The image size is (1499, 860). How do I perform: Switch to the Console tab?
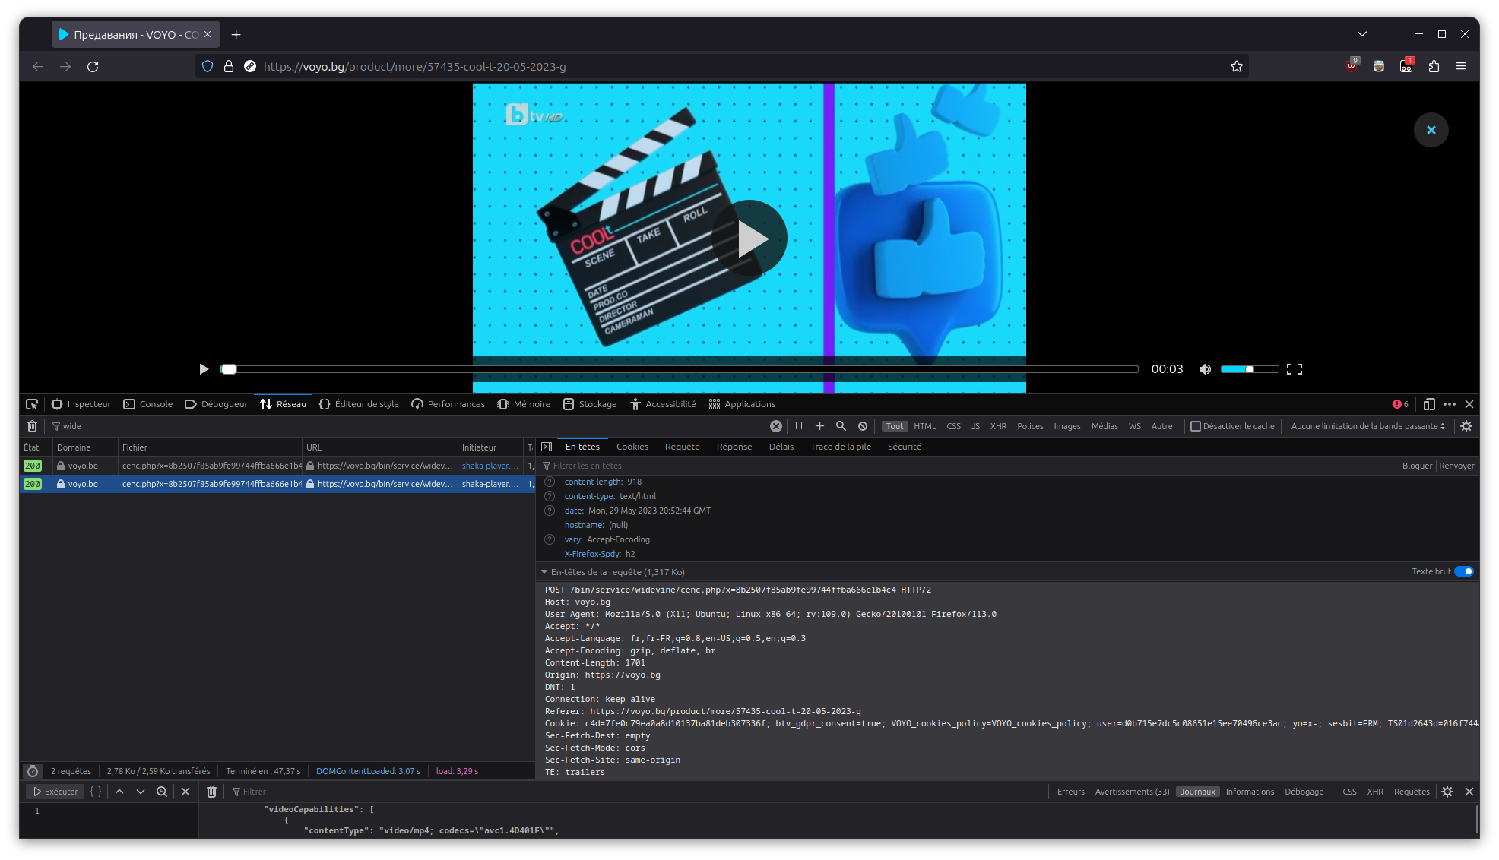coord(148,404)
